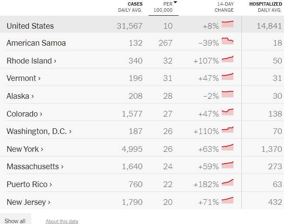Open the About this data link
284x224 pixels.
pyautogui.click(x=62, y=221)
